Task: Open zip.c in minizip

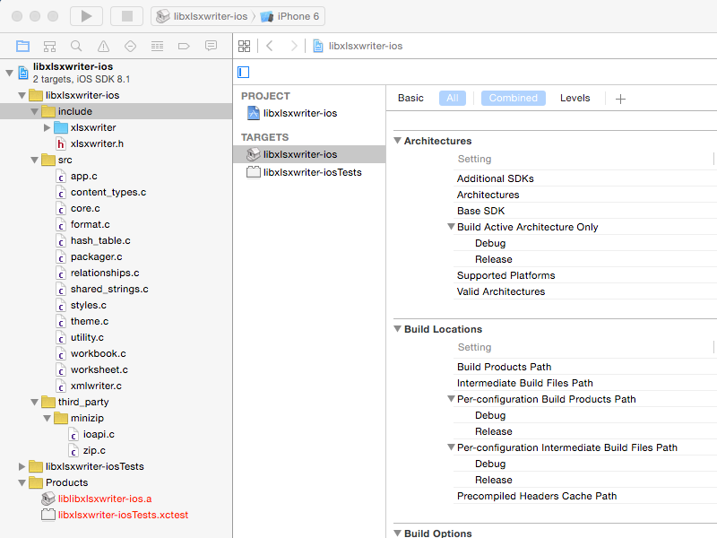Action: (x=94, y=451)
